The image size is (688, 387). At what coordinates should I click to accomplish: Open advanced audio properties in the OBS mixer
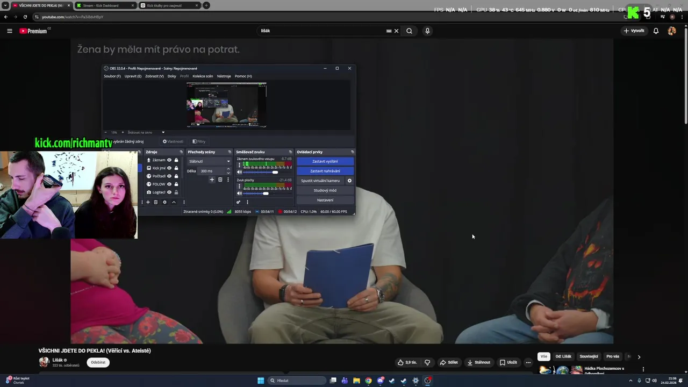[x=238, y=202]
